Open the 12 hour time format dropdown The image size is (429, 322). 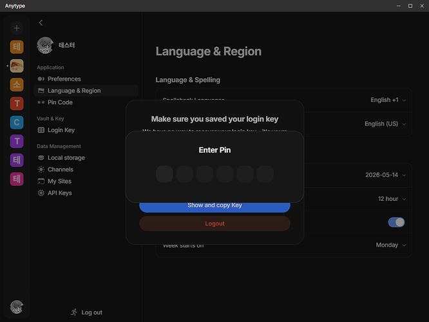pyautogui.click(x=392, y=199)
